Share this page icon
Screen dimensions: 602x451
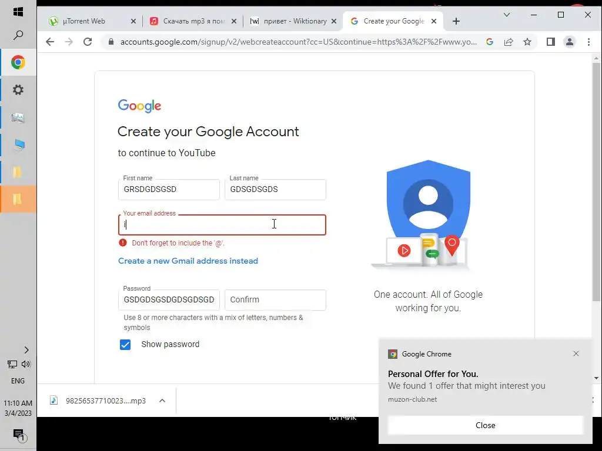pyautogui.click(x=509, y=42)
